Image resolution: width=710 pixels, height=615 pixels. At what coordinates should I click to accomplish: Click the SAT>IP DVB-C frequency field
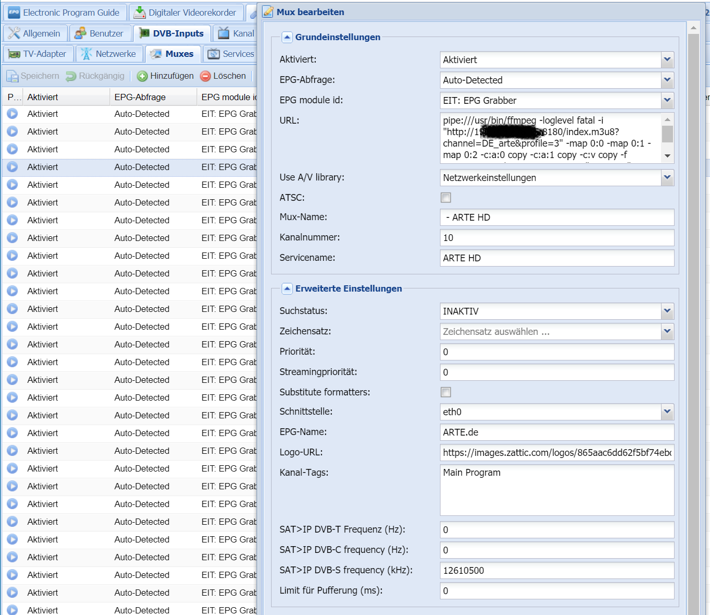point(557,550)
